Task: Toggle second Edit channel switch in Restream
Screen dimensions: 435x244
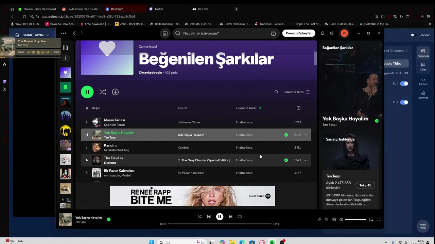Action: [404, 102]
